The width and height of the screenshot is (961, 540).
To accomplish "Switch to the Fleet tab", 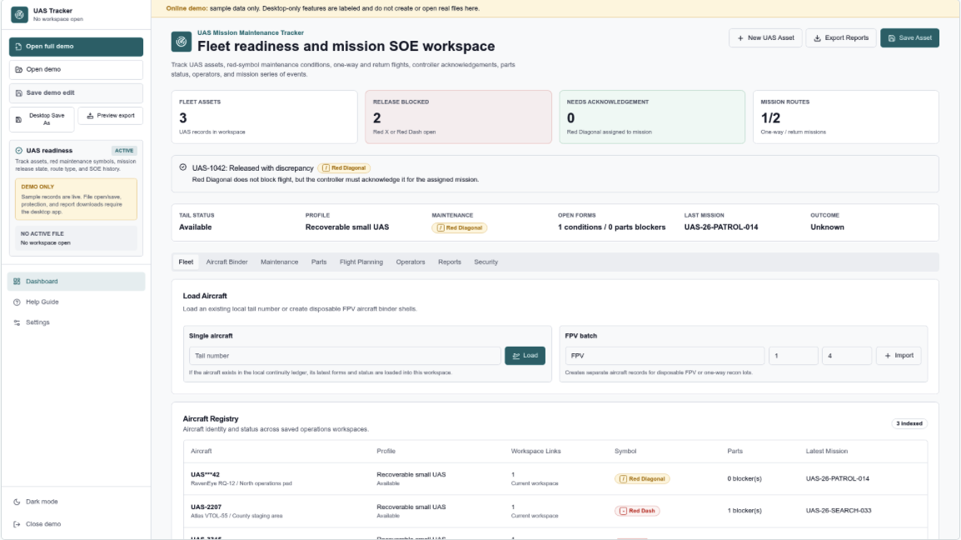I will tap(186, 262).
